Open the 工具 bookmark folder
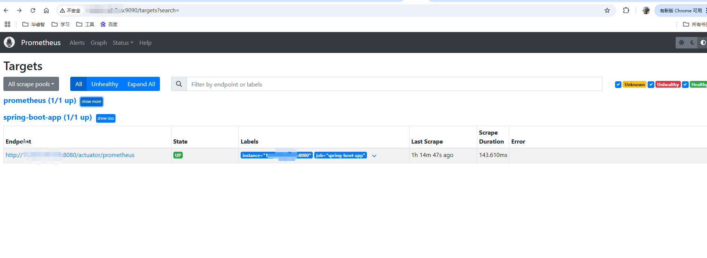Screen dimensions: 707x258 click(x=85, y=24)
